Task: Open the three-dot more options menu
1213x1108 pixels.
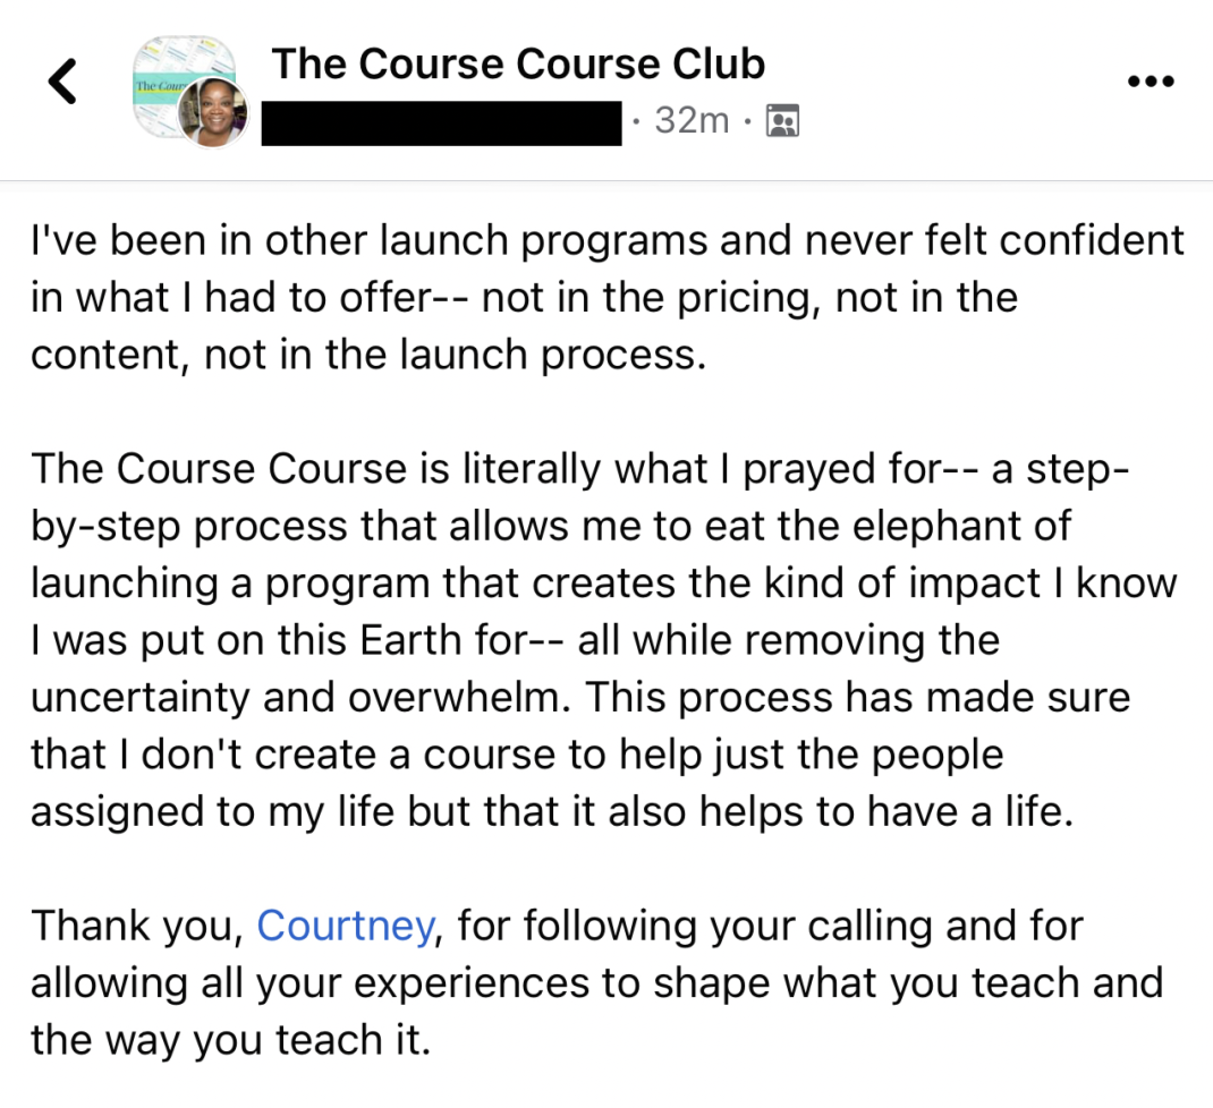Action: pyautogui.click(x=1151, y=81)
